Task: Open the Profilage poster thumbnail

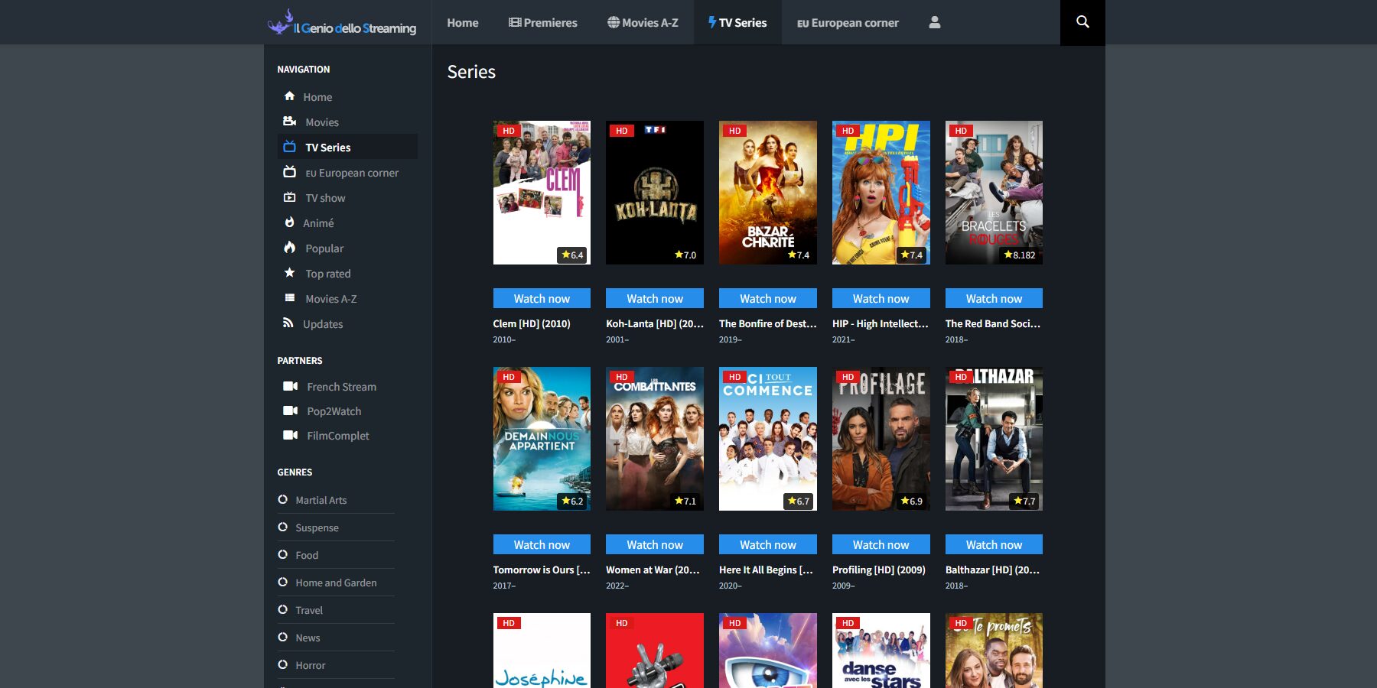Action: 881,439
